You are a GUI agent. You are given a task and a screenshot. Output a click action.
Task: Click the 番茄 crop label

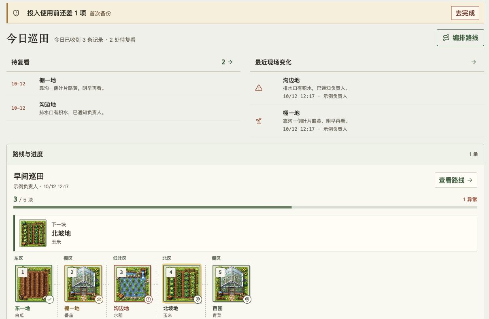pyautogui.click(x=69, y=315)
